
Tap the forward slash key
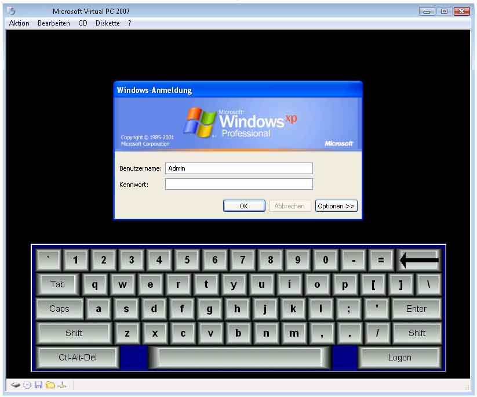click(x=377, y=333)
